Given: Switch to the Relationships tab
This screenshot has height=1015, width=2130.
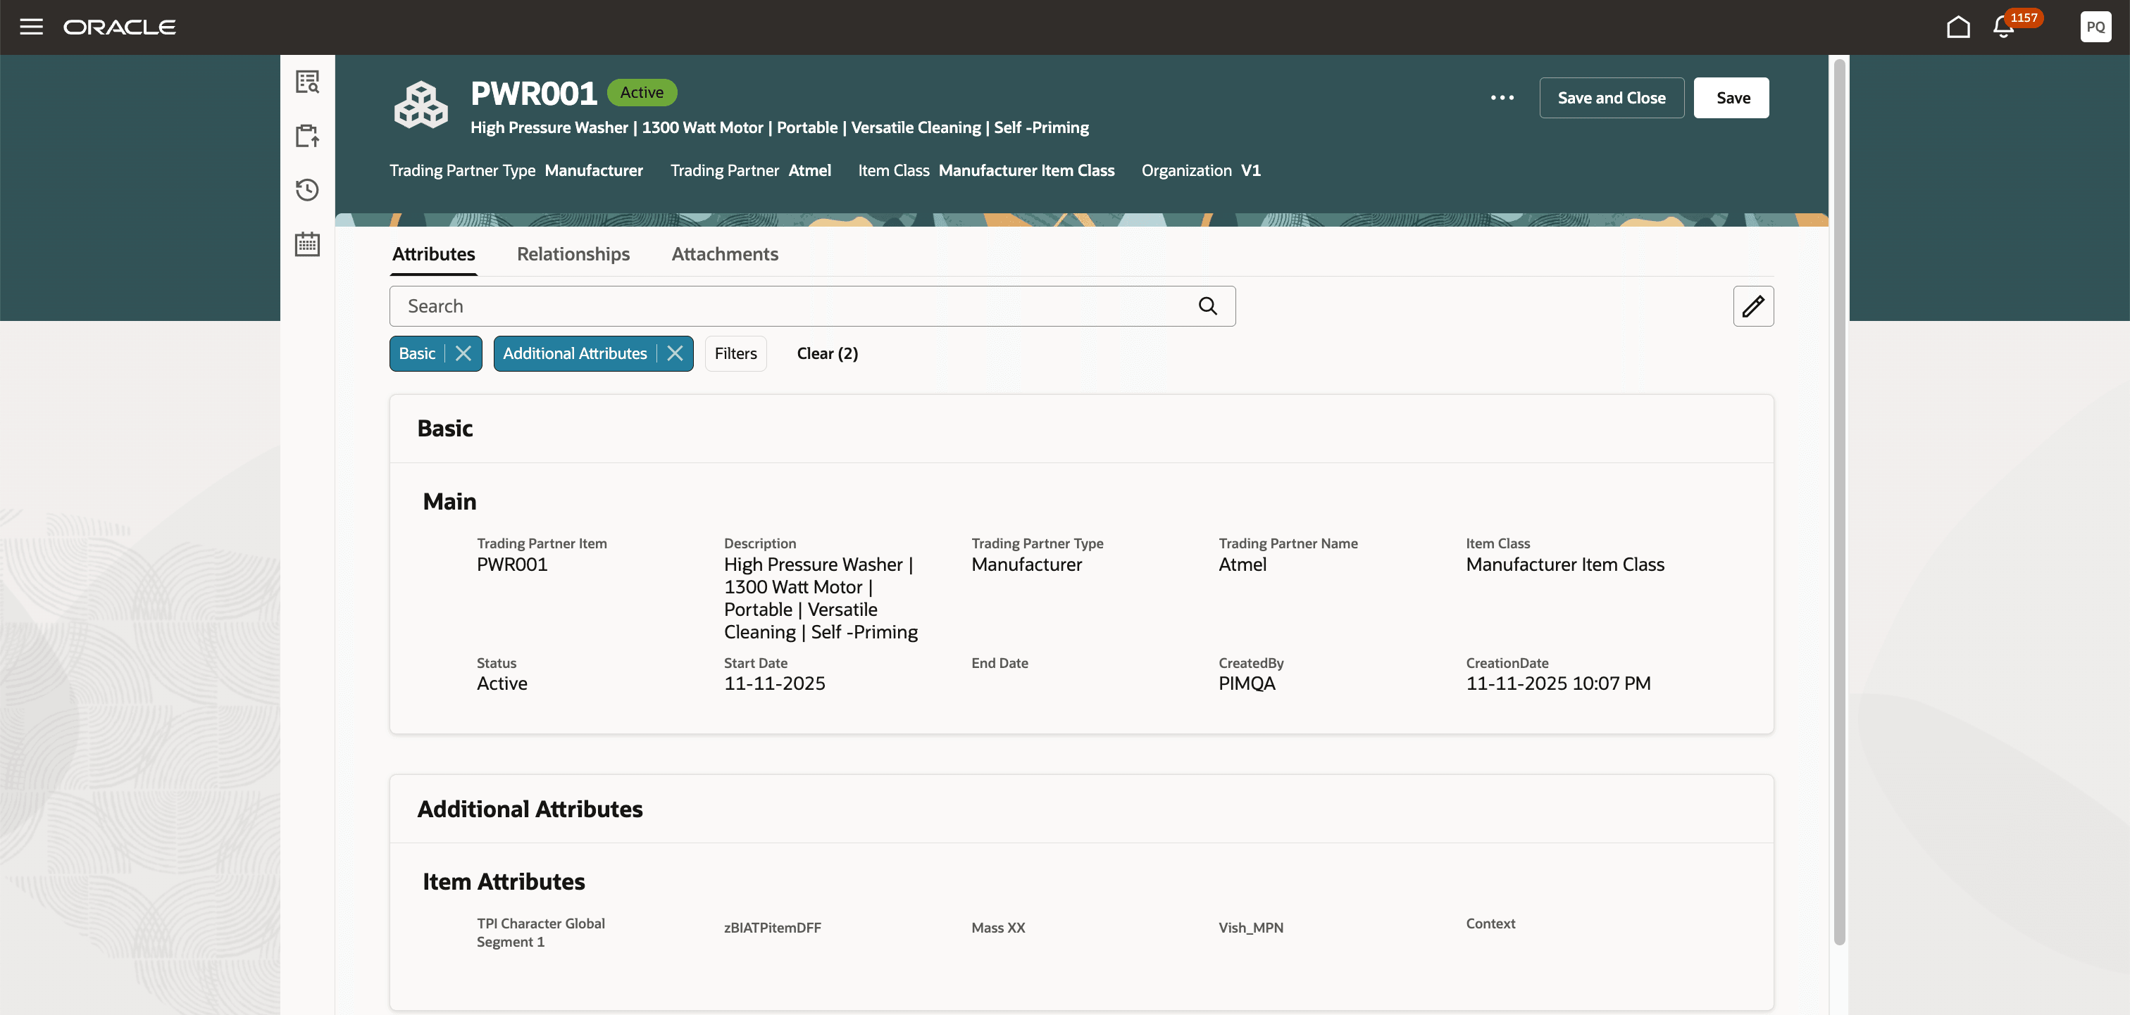Looking at the screenshot, I should [573, 253].
